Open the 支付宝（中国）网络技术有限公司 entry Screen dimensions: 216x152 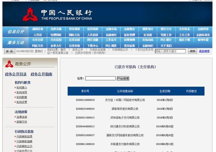[x=125, y=100]
